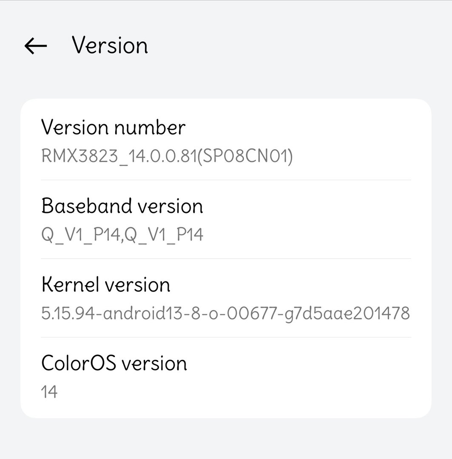
Task: Tap the 5.15.94 kernel number
Action: pos(68,313)
